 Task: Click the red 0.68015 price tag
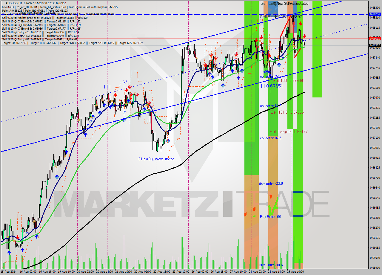(x=375, y=39)
